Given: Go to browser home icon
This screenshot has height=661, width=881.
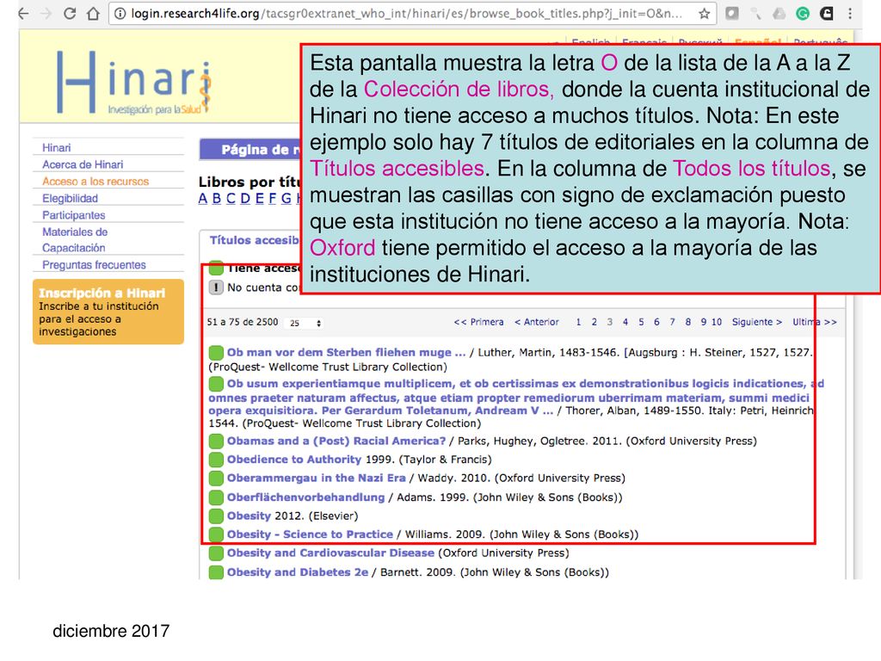Looking at the screenshot, I should point(93,14).
